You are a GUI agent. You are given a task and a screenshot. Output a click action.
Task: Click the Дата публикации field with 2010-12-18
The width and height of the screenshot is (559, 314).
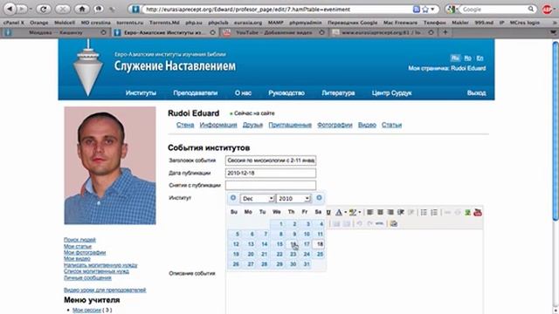click(x=271, y=173)
